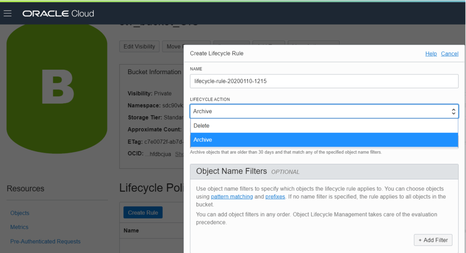Expand the Lifecycle Action dropdown

(x=324, y=111)
